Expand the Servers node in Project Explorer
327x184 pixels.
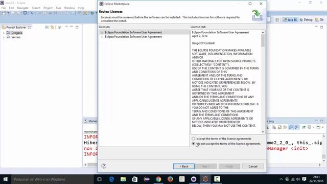tap(4, 37)
